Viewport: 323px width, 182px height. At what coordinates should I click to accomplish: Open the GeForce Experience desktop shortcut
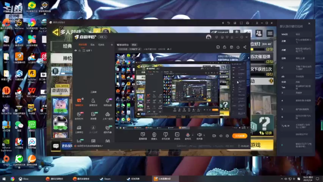(6, 145)
